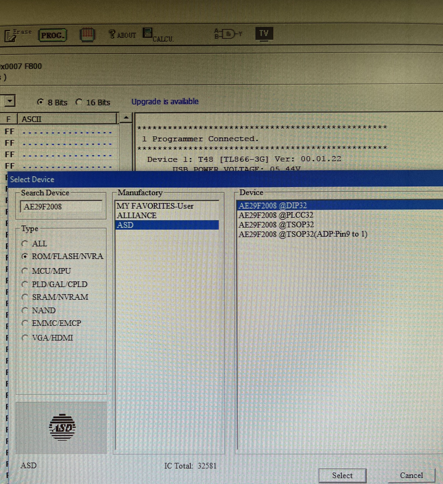
Task: Click the Cancel button
Action: [x=411, y=475]
